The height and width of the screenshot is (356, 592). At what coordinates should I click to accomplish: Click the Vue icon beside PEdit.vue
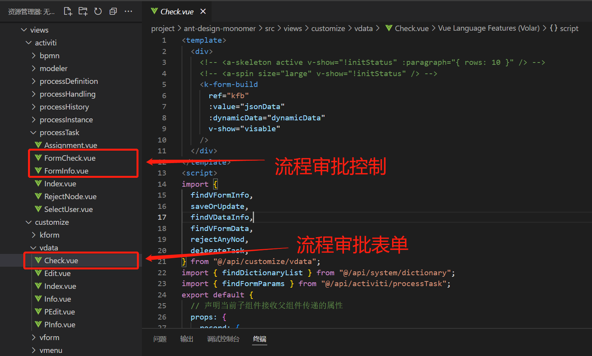(x=38, y=311)
